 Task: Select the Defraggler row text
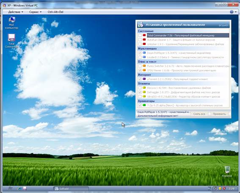[x=183, y=92]
